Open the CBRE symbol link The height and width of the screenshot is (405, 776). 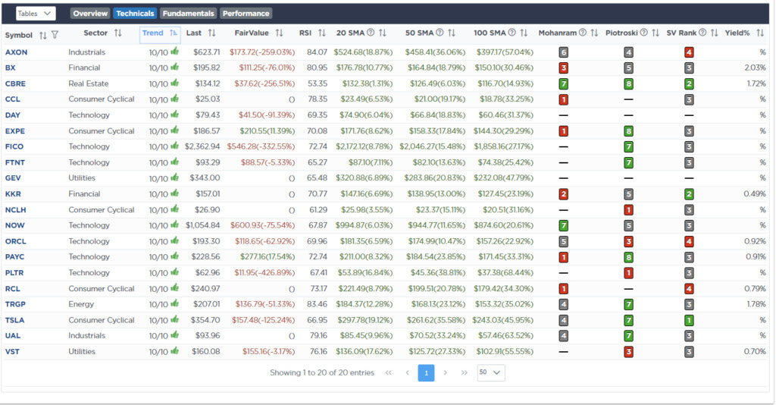pos(15,83)
